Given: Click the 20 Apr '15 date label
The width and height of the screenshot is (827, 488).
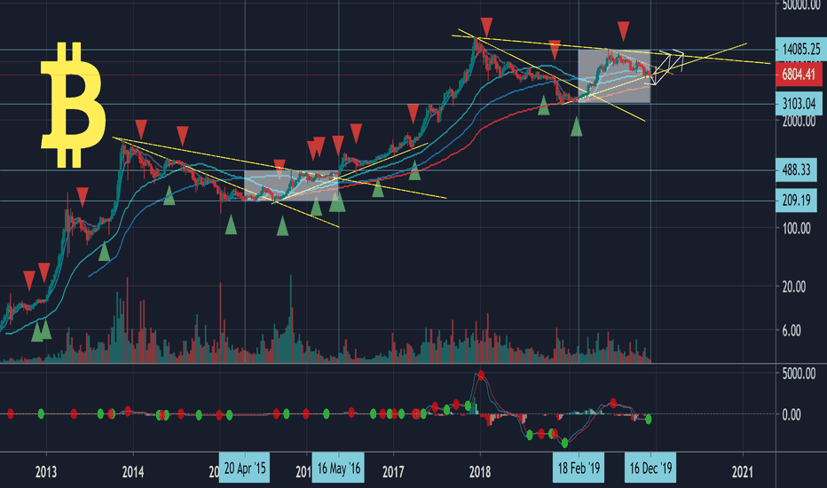Looking at the screenshot, I should click(245, 468).
